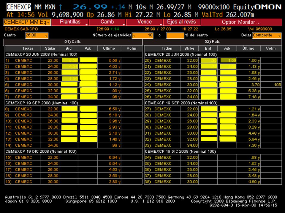285x213 pixels.
Task: Click the % del centro input field
Action: coord(175,35)
